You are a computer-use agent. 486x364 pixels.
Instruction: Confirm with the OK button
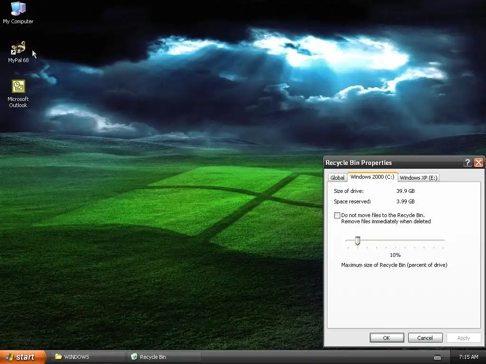(x=386, y=337)
